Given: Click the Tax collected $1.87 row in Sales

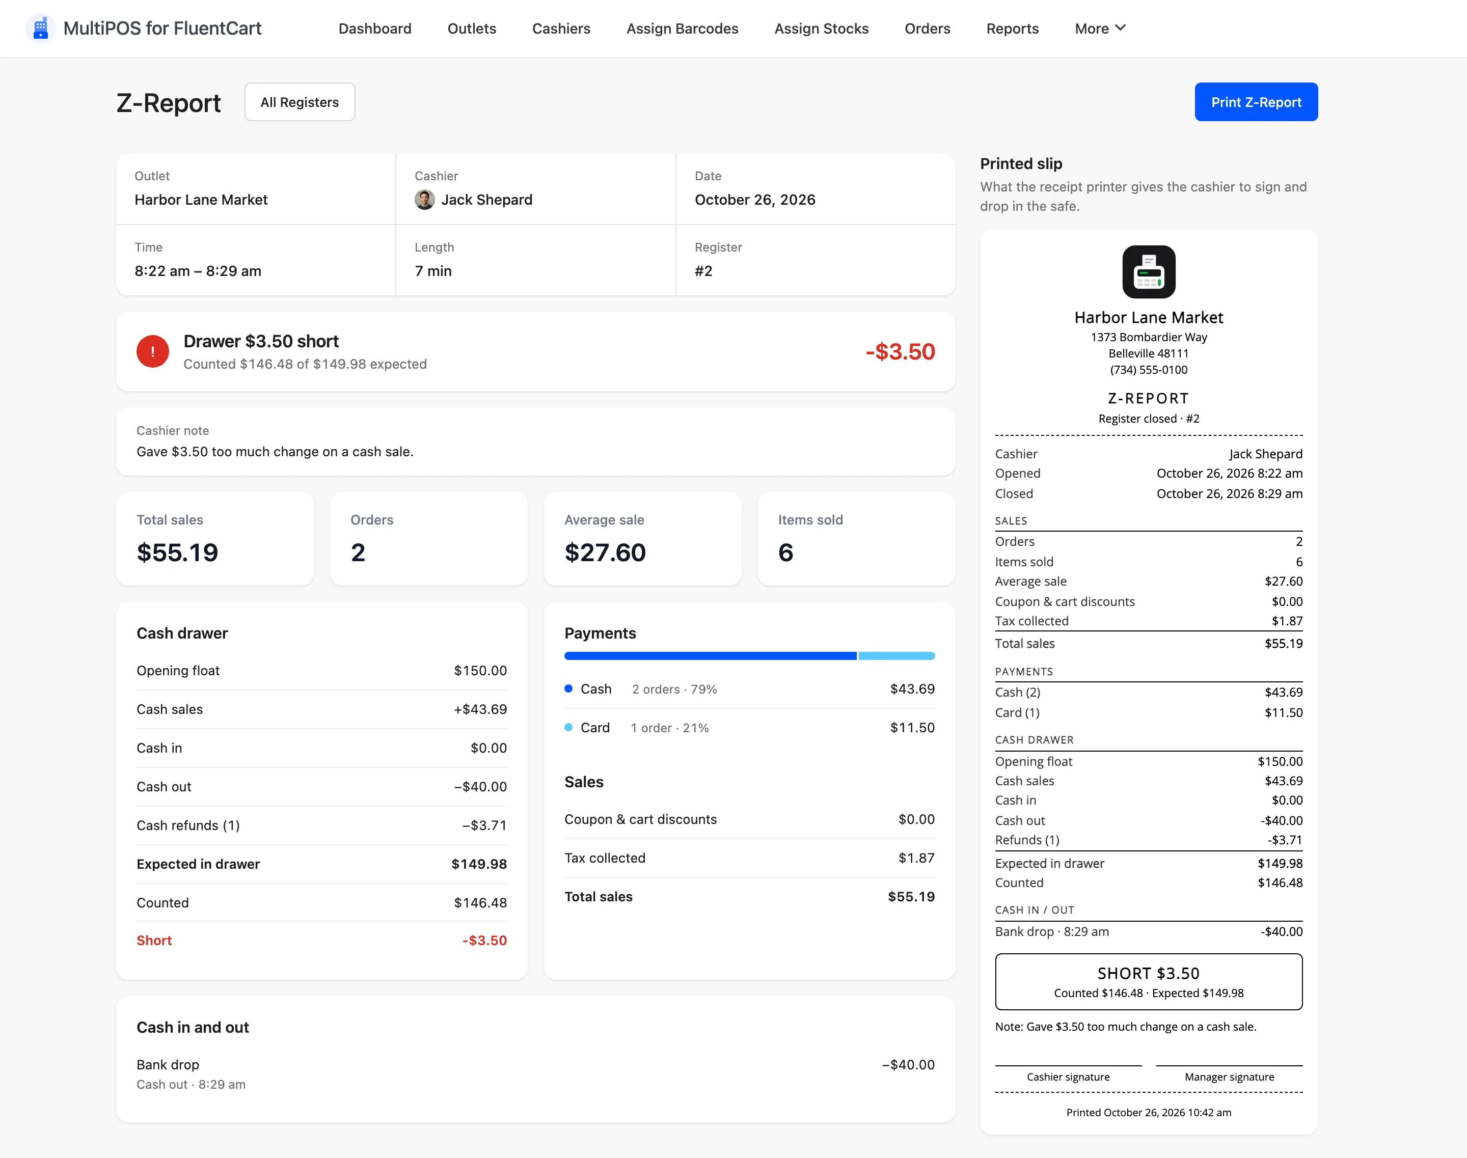Looking at the screenshot, I should 749,858.
